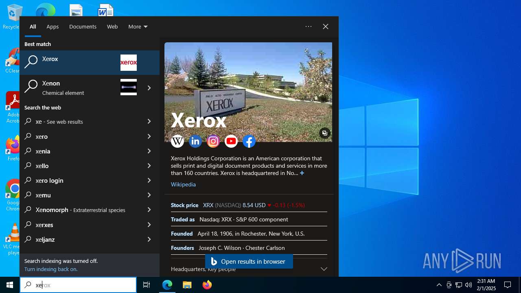Open File Explorer from taskbar
Image resolution: width=521 pixels, height=293 pixels.
click(187, 285)
